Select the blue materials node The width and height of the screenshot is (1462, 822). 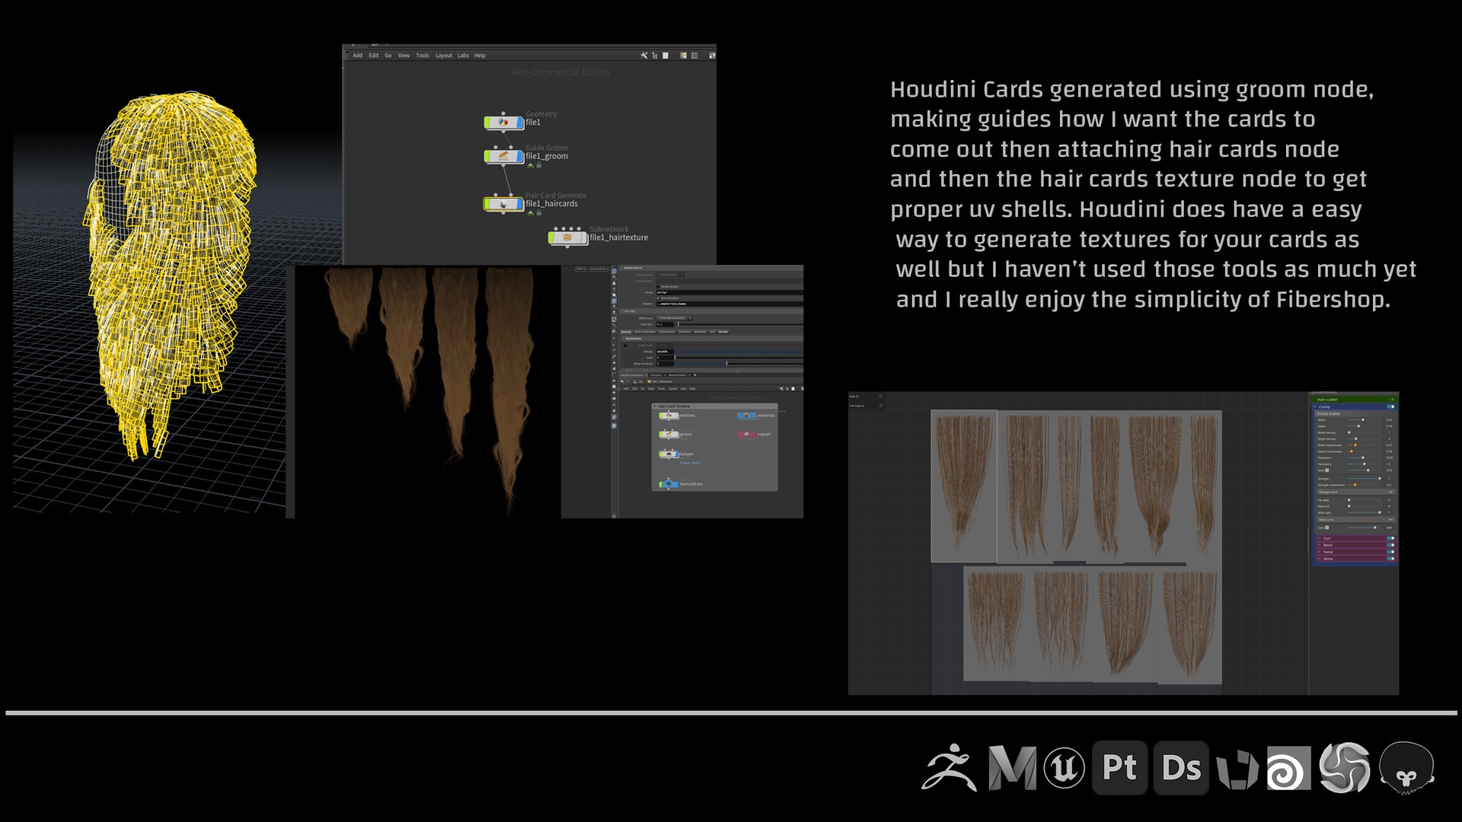point(746,416)
